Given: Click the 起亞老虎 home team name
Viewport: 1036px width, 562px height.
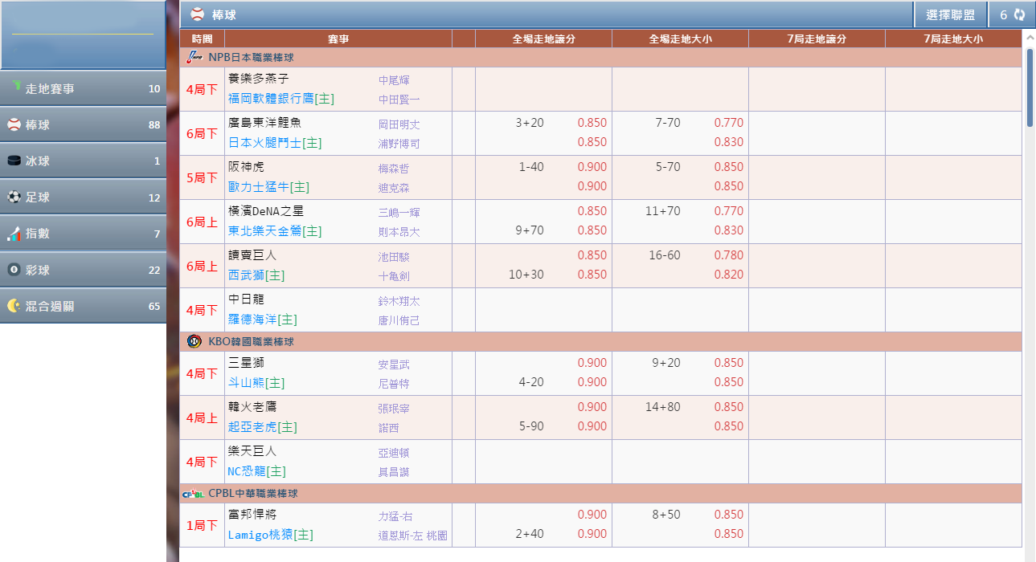Looking at the screenshot, I should (x=263, y=426).
